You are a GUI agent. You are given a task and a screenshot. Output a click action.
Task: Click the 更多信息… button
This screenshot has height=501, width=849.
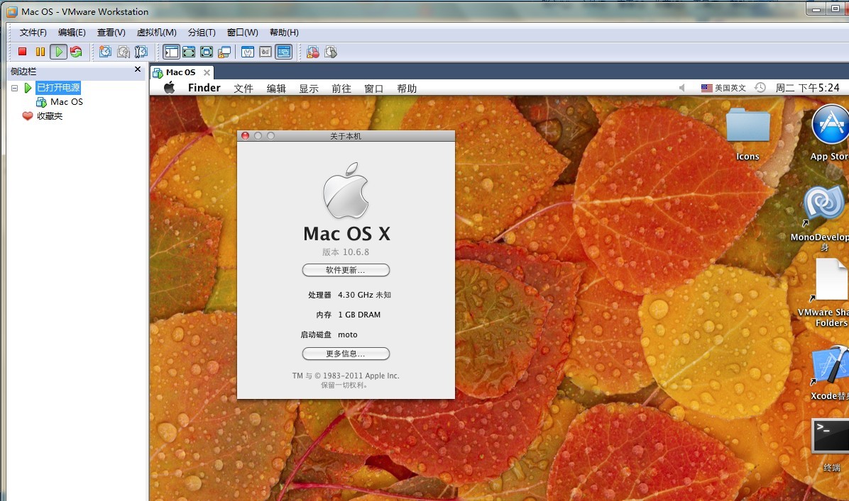pos(346,354)
